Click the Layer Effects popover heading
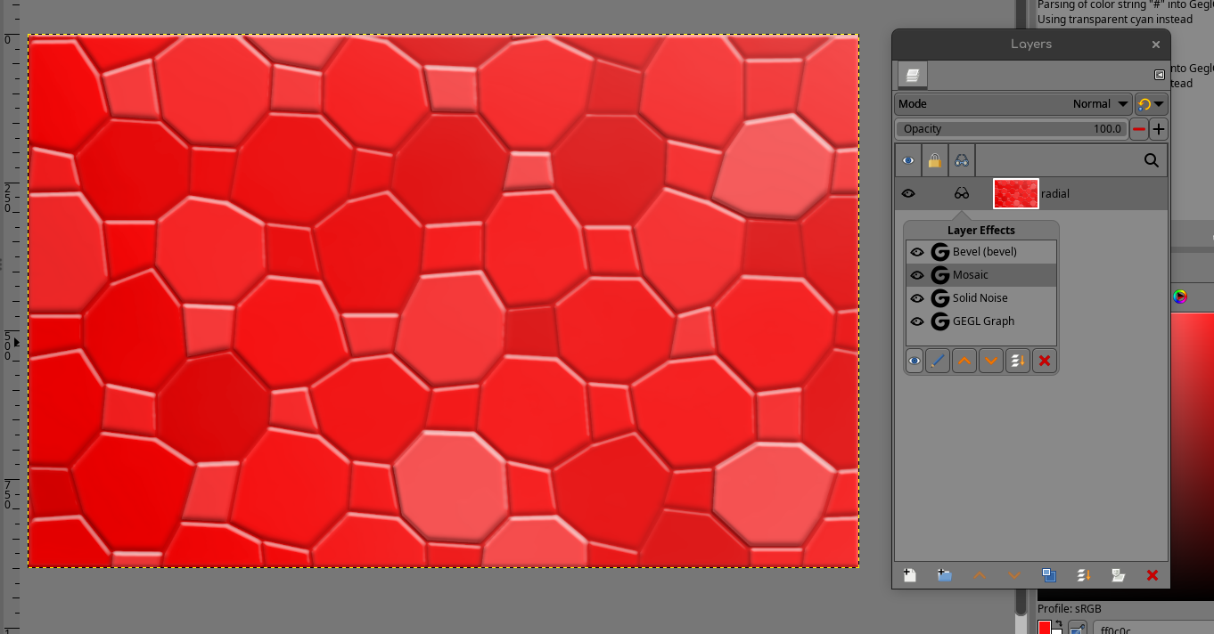Viewport: 1214px width, 634px height. pyautogui.click(x=980, y=230)
